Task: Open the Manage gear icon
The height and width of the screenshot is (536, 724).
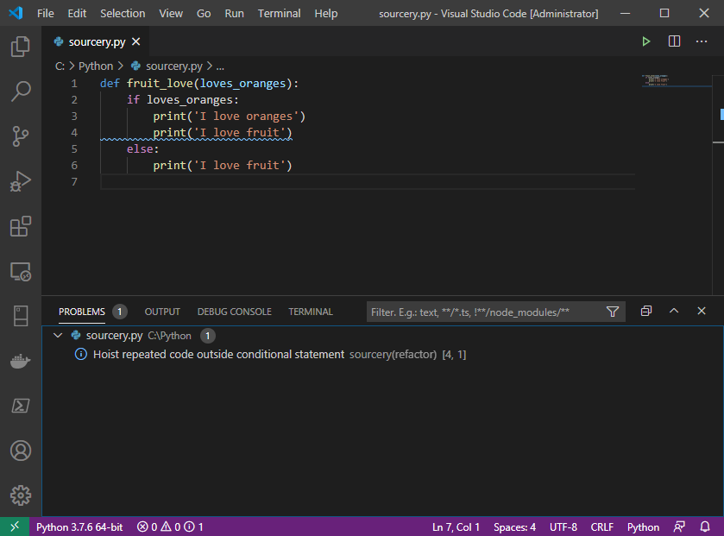Action: coord(21,495)
